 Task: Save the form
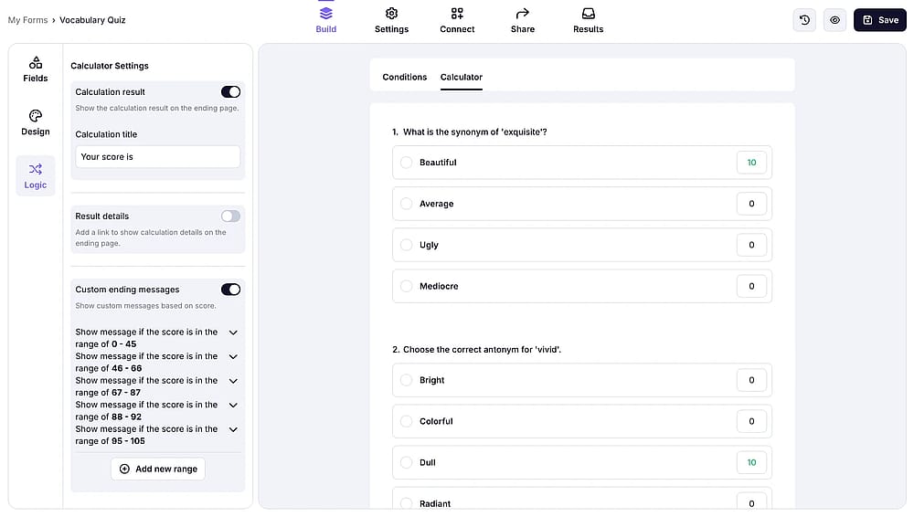[879, 20]
